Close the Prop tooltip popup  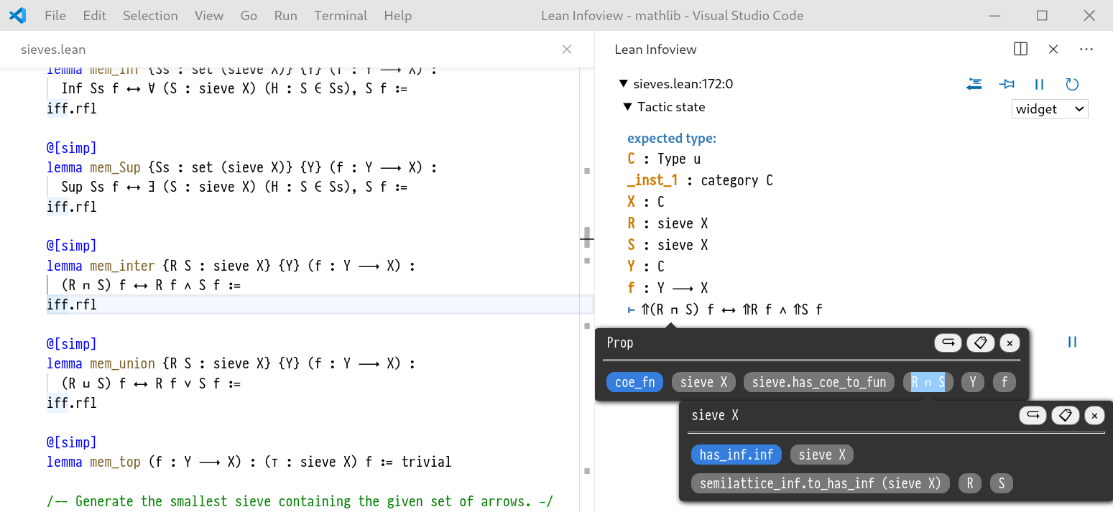1010,343
